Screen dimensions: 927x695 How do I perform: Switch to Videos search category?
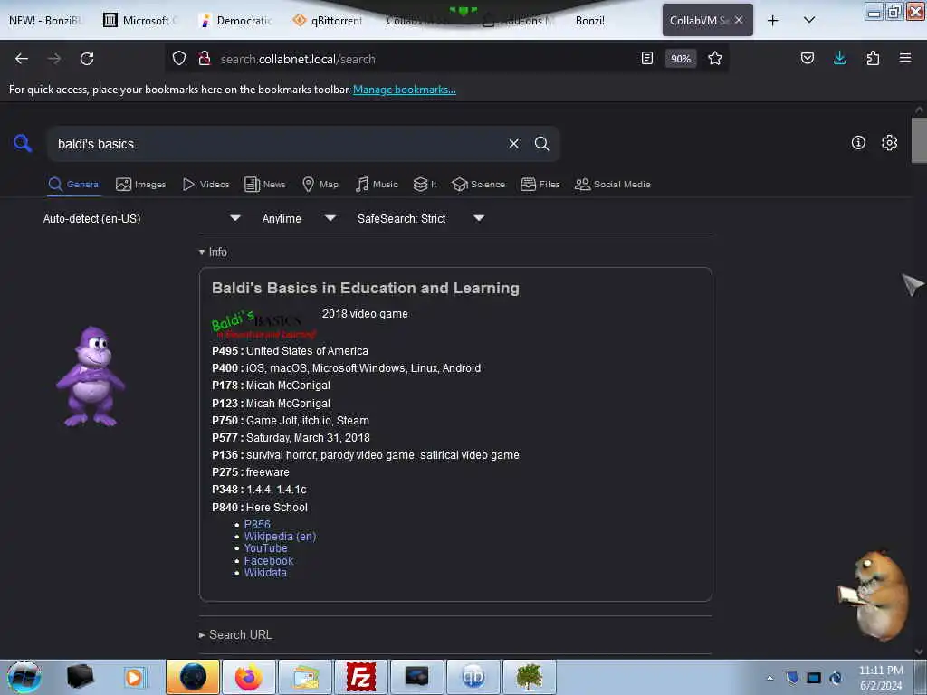205,185
